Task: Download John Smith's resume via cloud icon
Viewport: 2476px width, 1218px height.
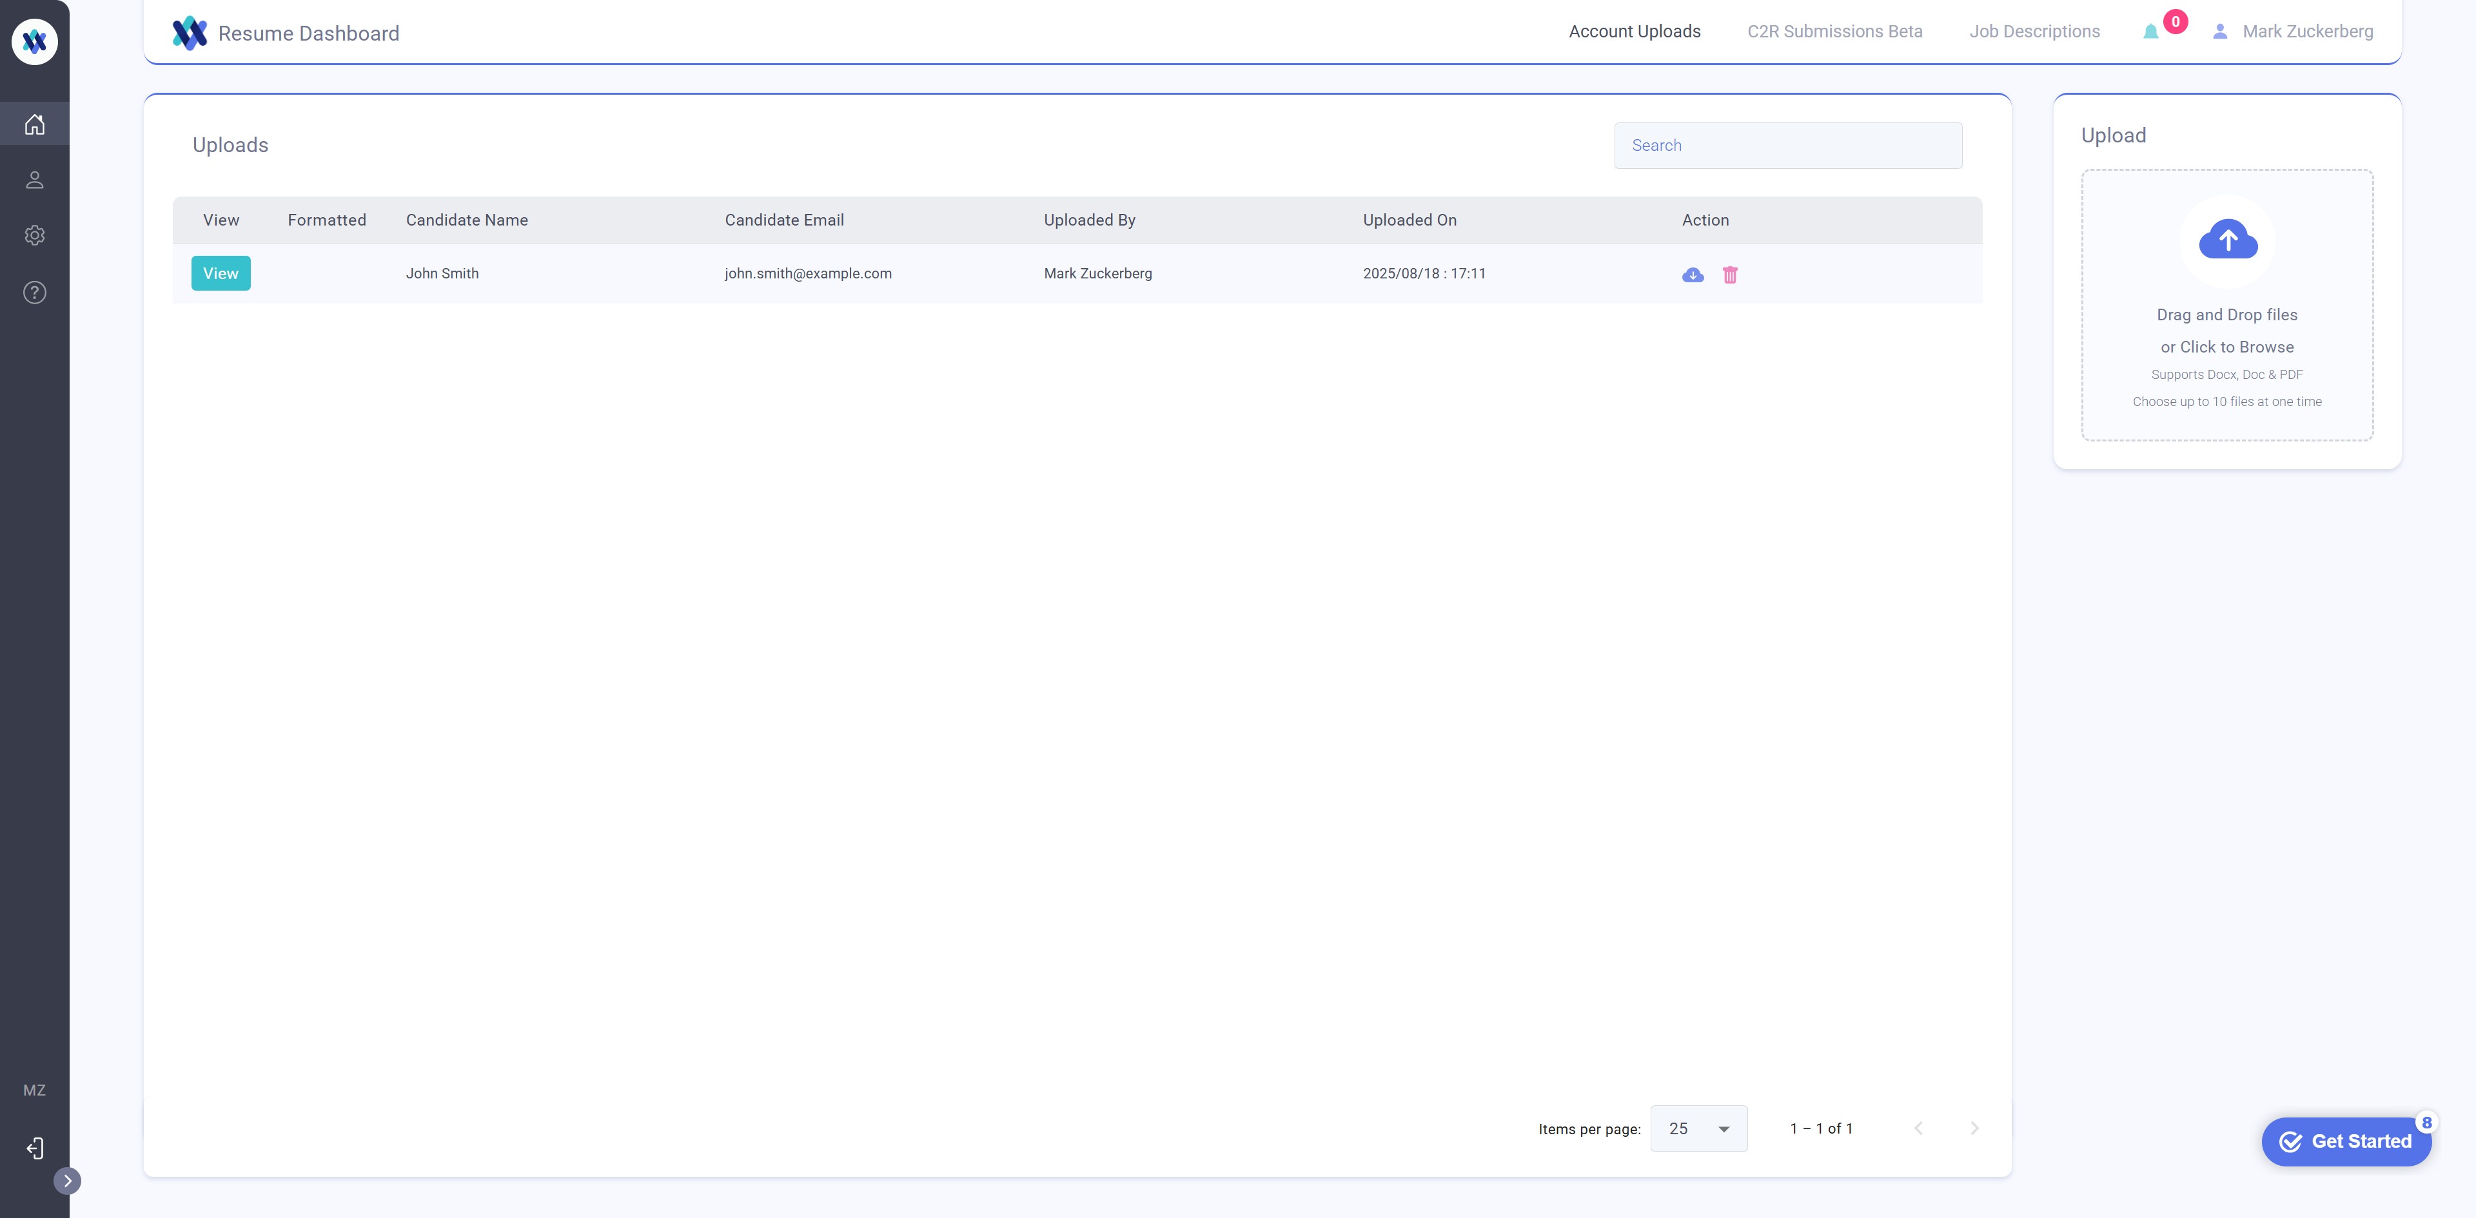Action: point(1693,275)
